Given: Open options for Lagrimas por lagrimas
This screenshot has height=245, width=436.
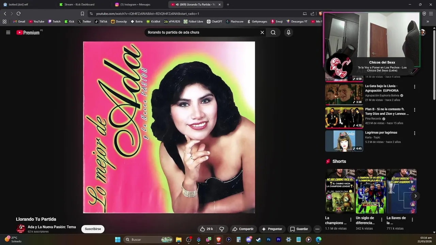Looking at the screenshot, I should (x=415, y=133).
